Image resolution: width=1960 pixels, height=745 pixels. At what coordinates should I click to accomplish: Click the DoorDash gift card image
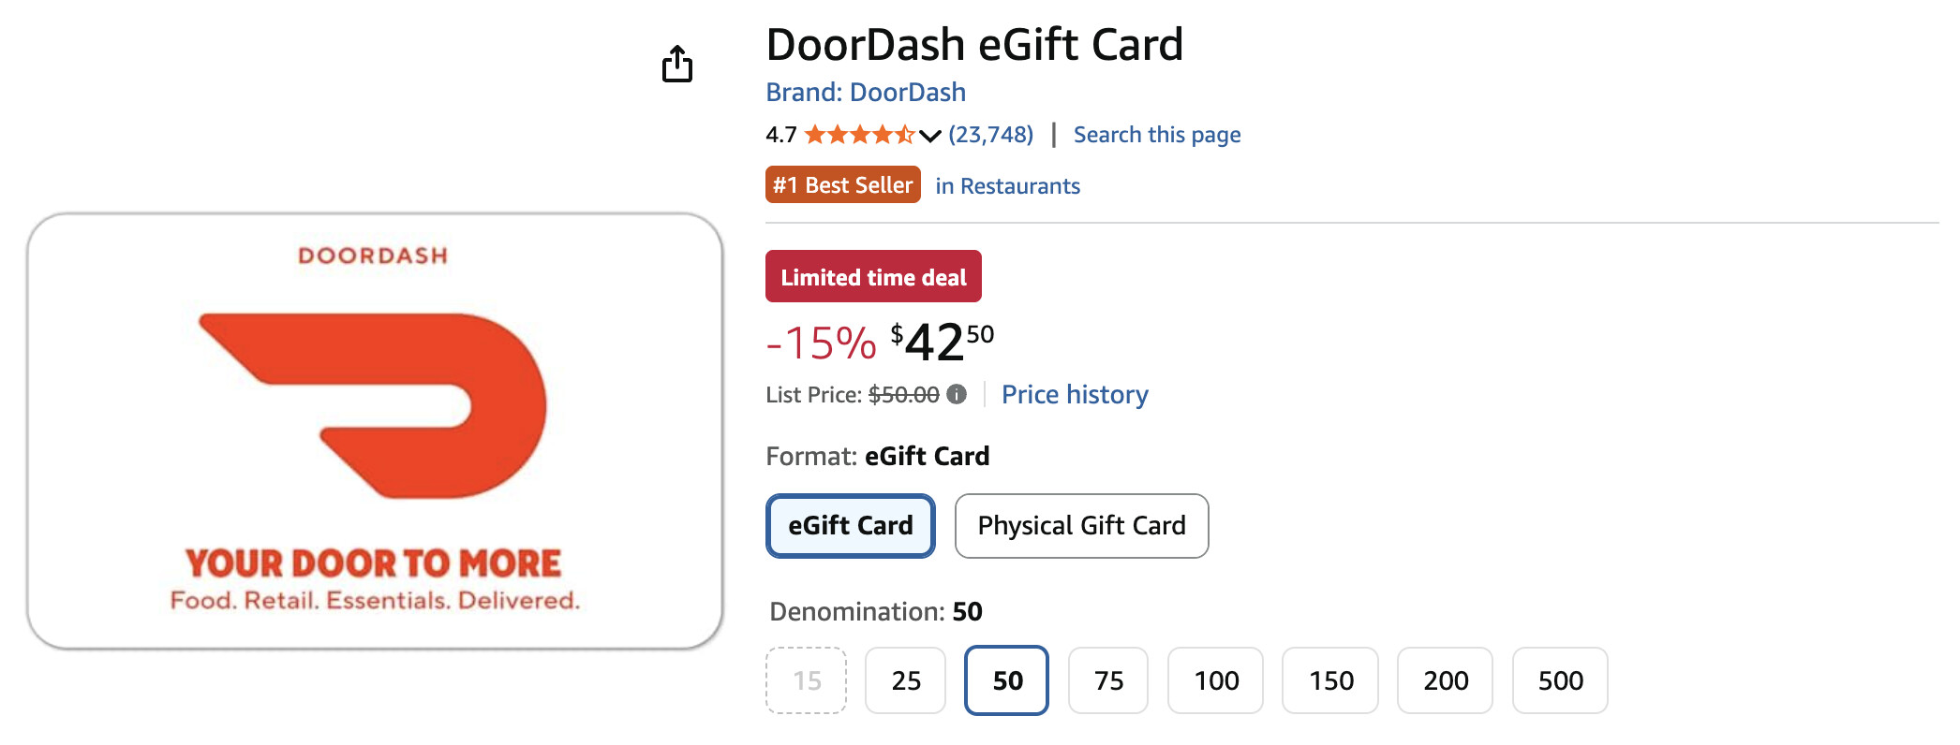[375, 431]
